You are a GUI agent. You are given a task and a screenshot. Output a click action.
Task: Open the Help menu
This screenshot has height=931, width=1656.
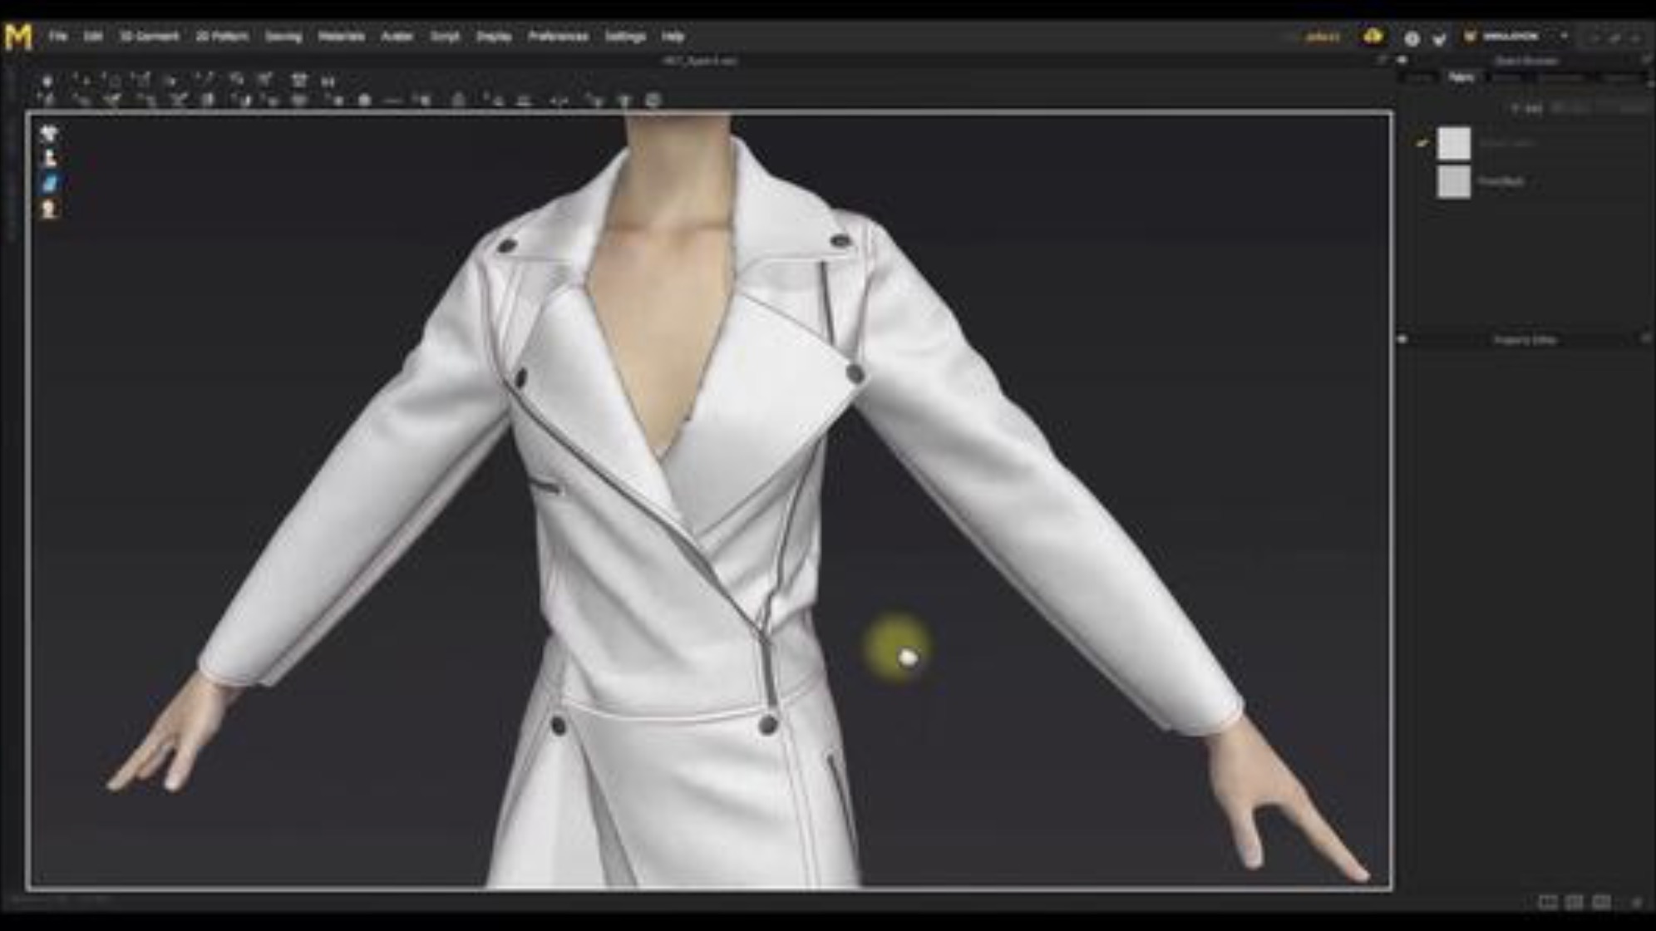[672, 36]
